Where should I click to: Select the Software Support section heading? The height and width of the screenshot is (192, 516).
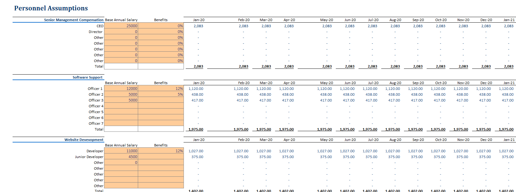click(x=87, y=77)
